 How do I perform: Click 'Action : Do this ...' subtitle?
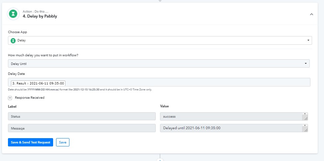(35, 12)
